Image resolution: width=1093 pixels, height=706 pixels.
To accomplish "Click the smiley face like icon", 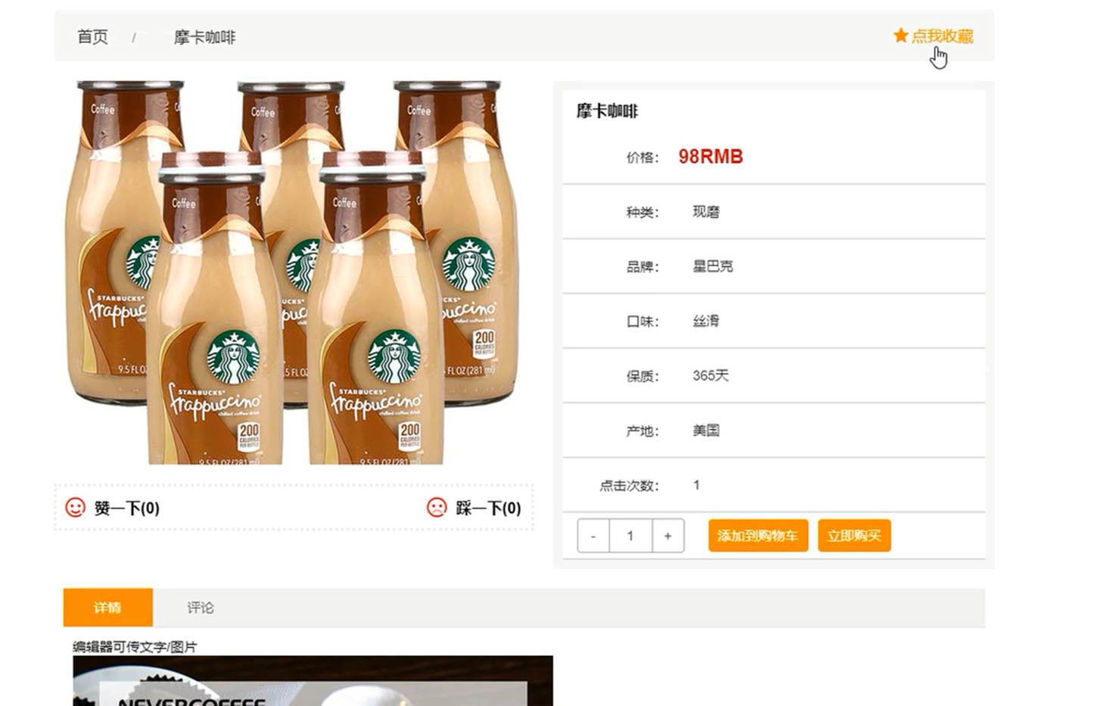I will [x=75, y=507].
